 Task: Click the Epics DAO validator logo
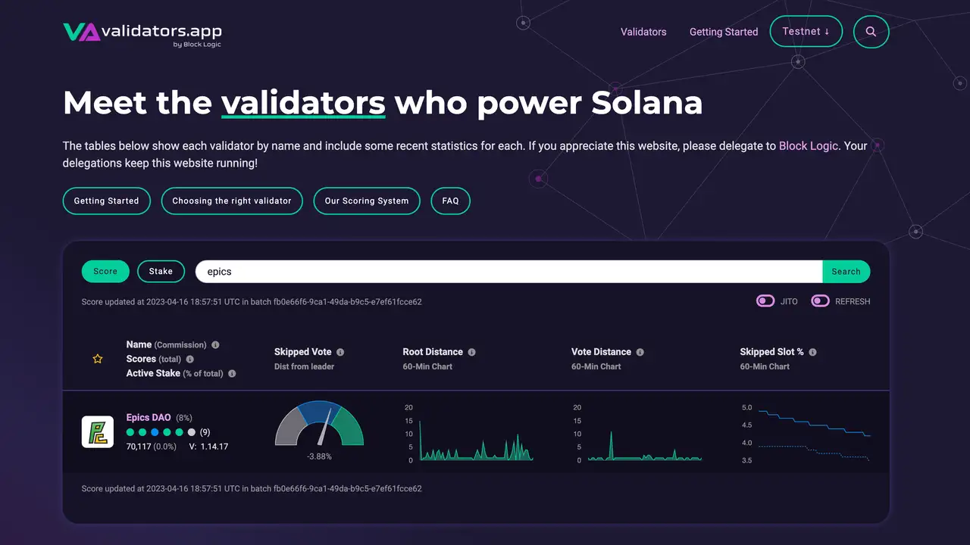(x=98, y=431)
